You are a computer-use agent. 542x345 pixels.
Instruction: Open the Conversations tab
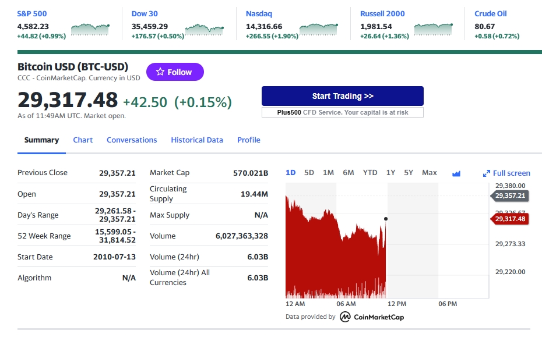[132, 140]
